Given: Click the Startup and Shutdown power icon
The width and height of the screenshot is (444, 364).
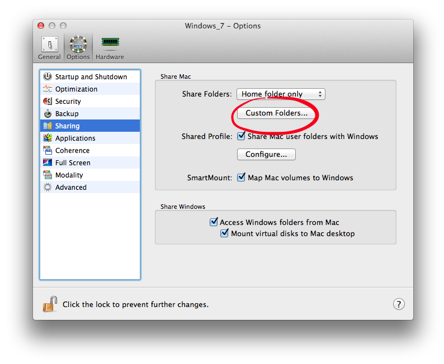Looking at the screenshot, I should pos(48,76).
